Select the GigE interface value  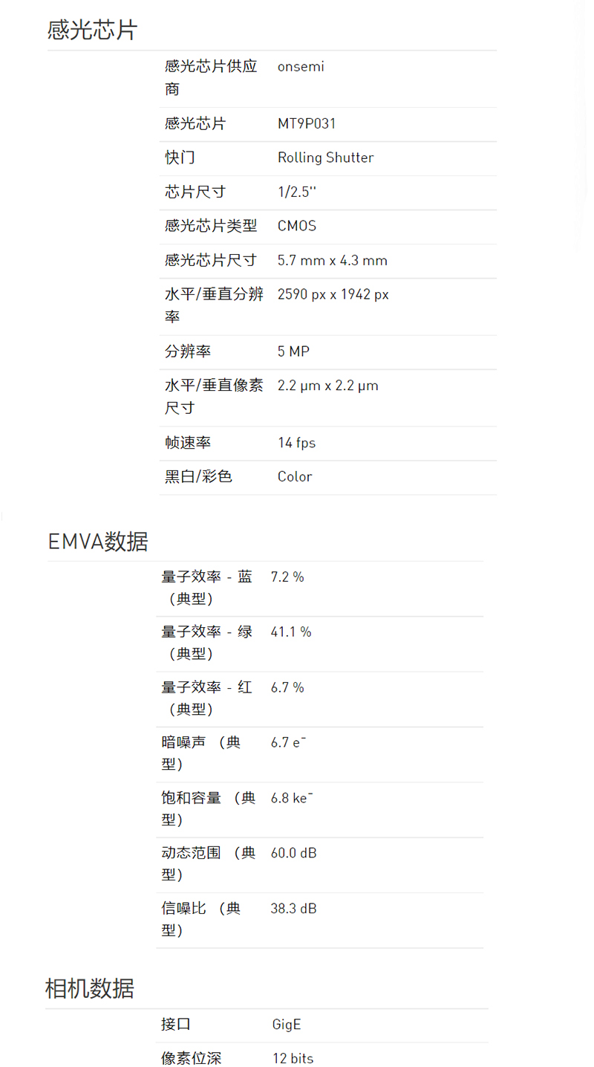287,1025
